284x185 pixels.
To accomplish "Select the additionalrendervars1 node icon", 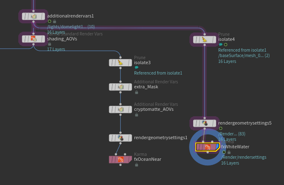I will tap(33, 17).
